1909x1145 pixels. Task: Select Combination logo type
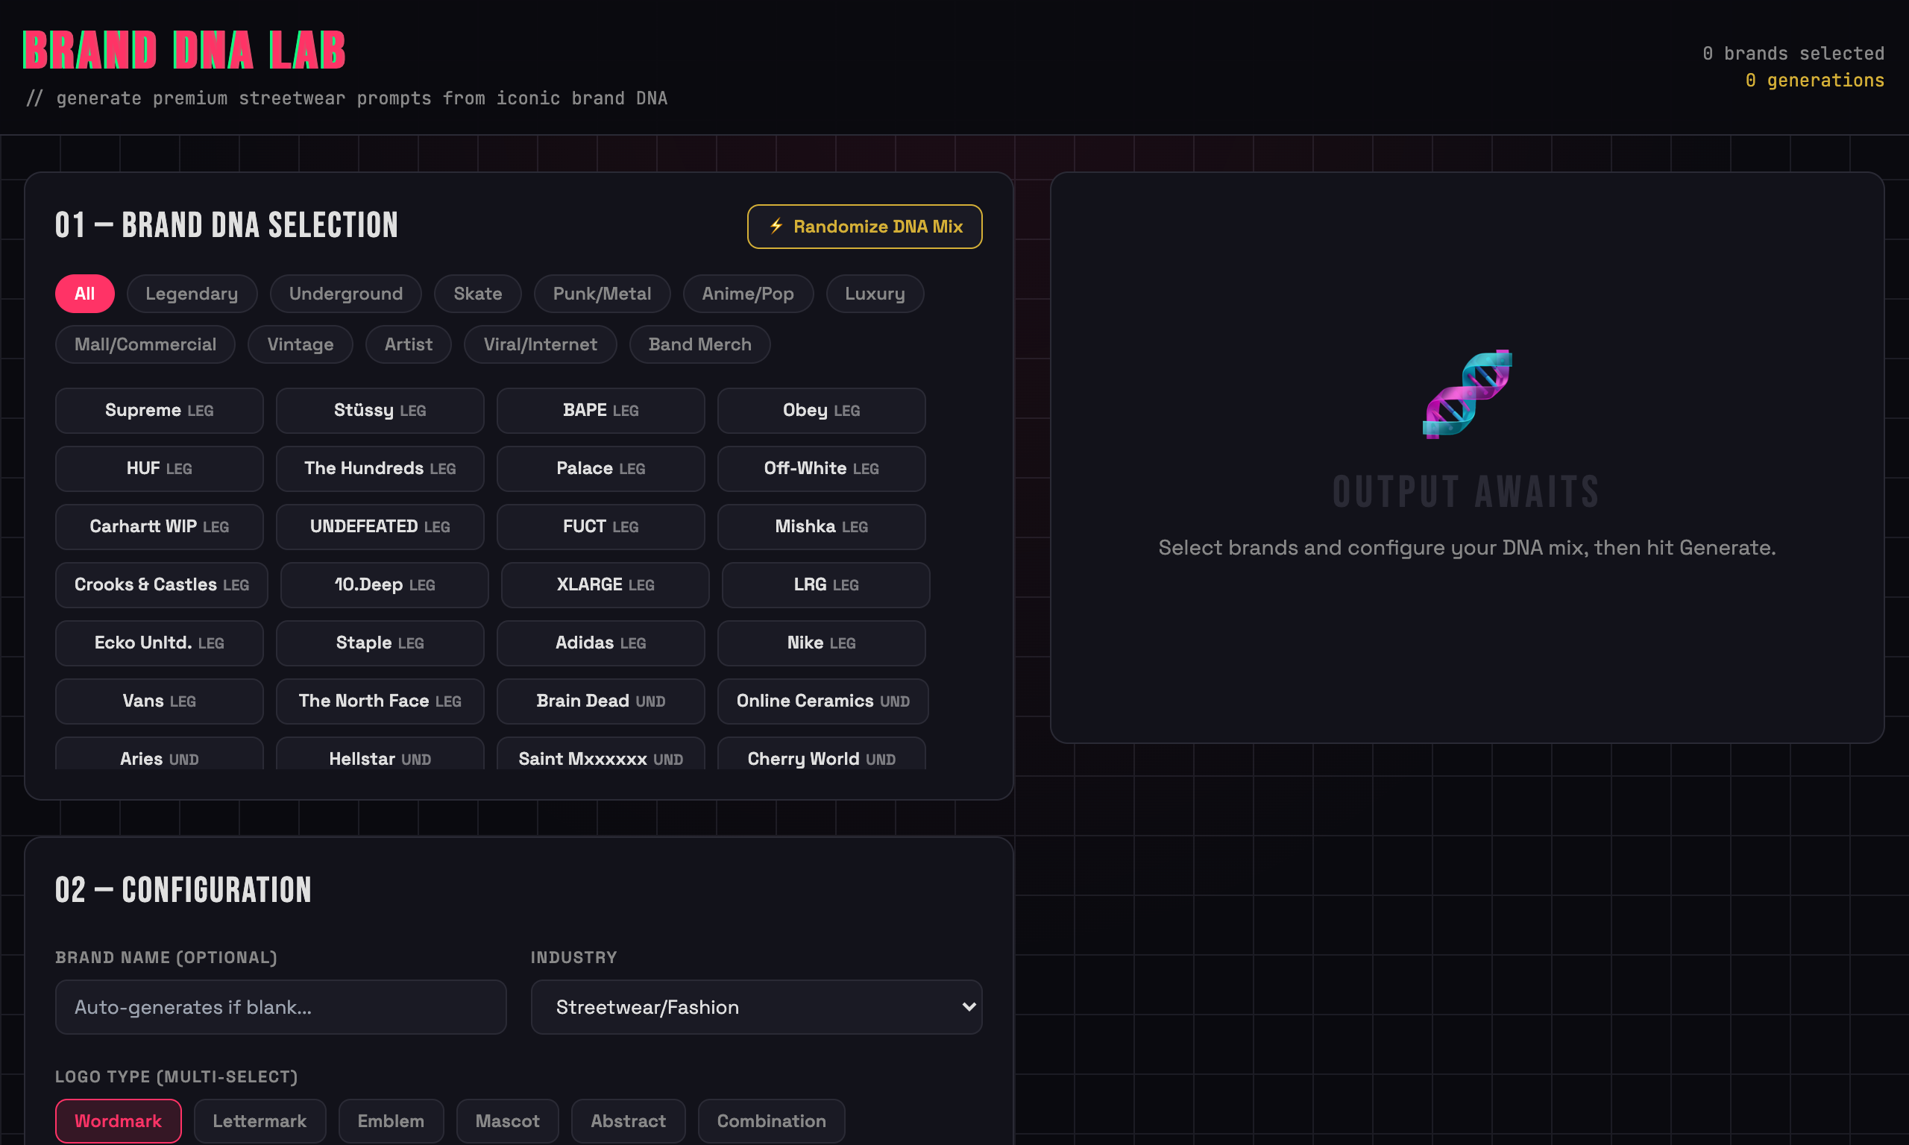point(772,1121)
